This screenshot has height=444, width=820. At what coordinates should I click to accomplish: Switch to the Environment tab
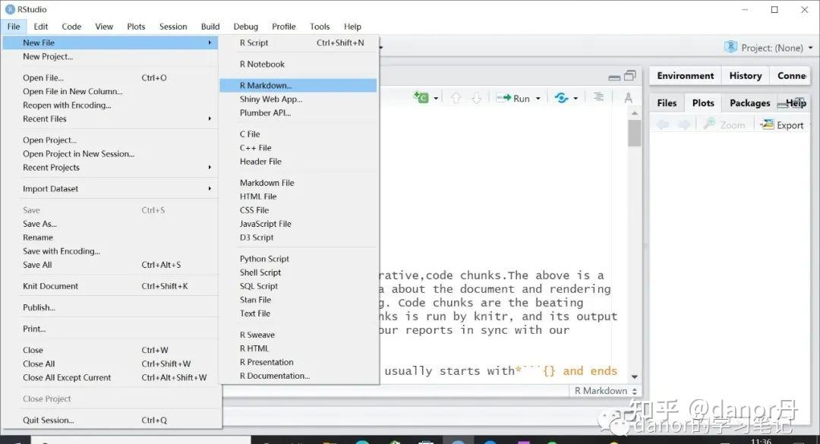(x=684, y=75)
